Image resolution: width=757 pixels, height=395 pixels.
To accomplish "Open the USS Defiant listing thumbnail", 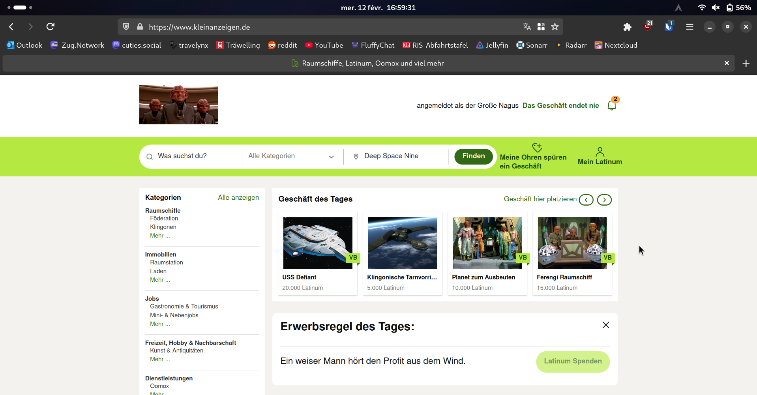I will click(317, 243).
